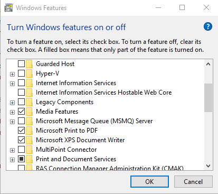Select the Print and Document Services label
The height and width of the screenshot is (194, 218).
click(x=76, y=159)
